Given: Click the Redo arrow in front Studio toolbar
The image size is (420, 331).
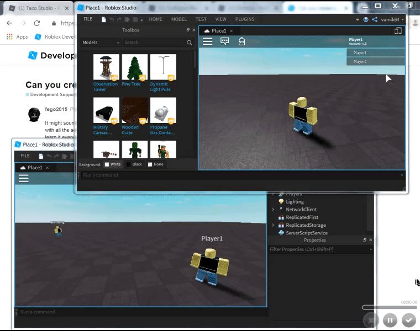Looking at the screenshot, I should (x=119, y=19).
